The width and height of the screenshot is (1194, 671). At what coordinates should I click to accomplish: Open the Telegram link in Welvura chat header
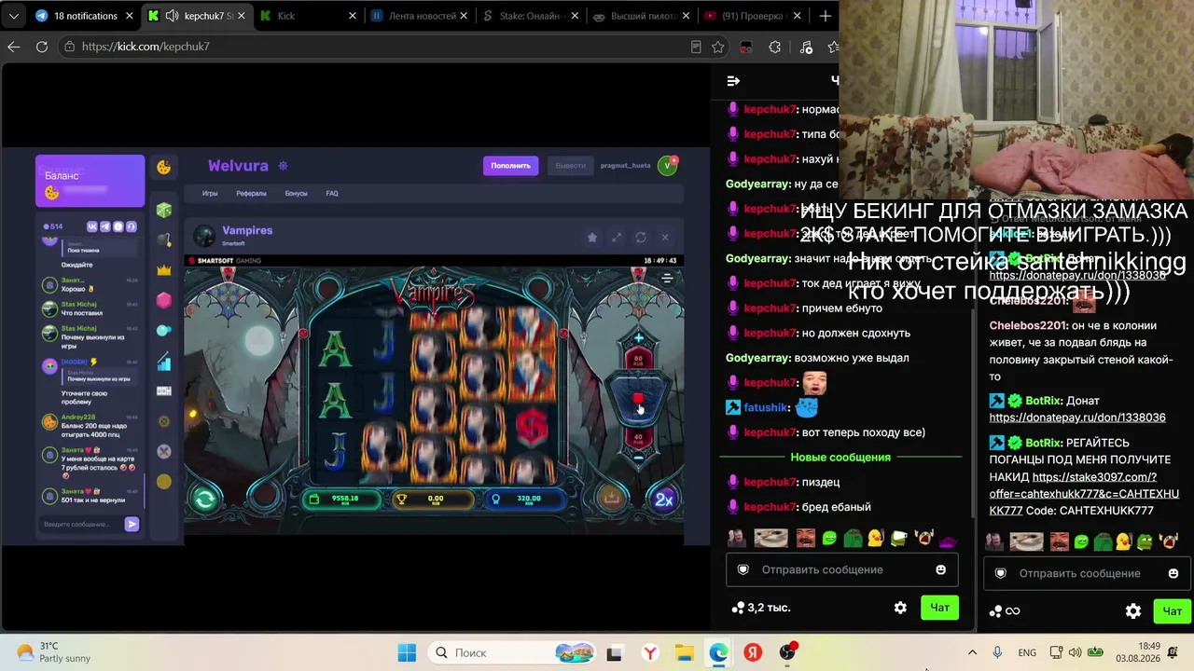coord(105,226)
